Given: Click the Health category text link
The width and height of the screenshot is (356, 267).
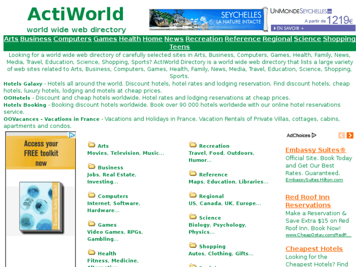Looking at the screenshot, I should (107, 253).
